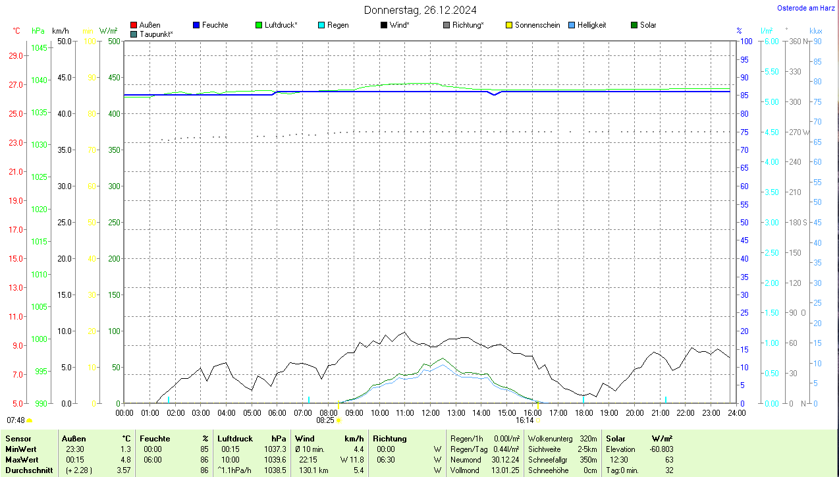Click the black Wind* legend square
Image resolution: width=839 pixels, height=477 pixels.
[384, 25]
